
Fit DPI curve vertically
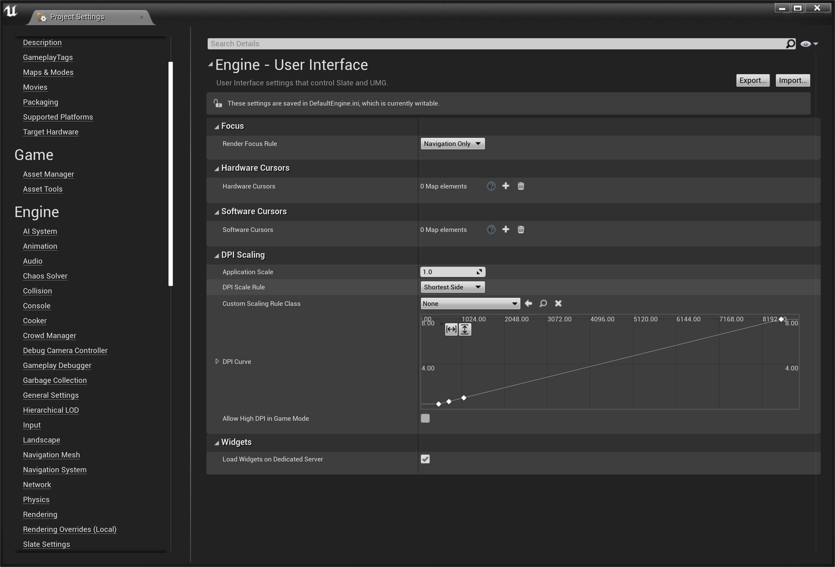(x=465, y=329)
